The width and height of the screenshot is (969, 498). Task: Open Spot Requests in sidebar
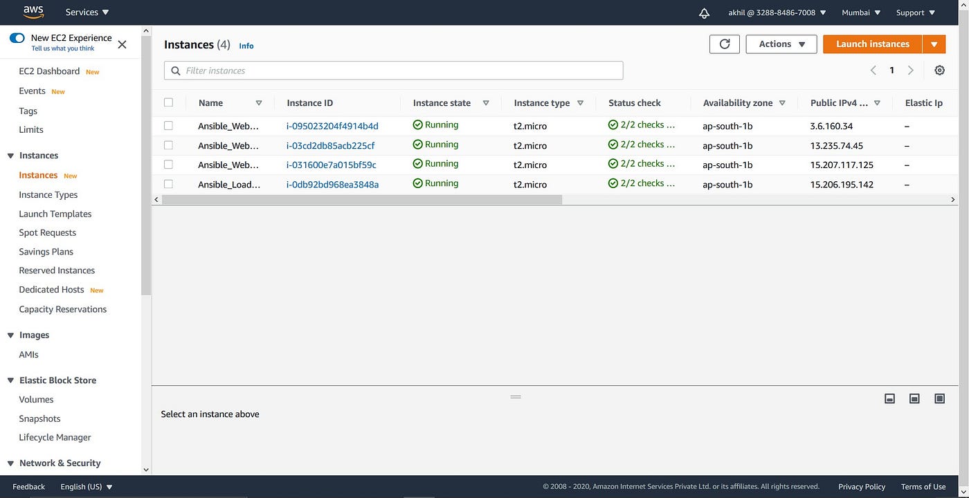(x=48, y=232)
